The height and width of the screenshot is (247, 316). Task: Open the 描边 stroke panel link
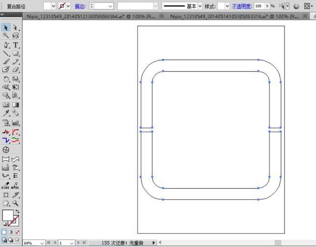80,6
